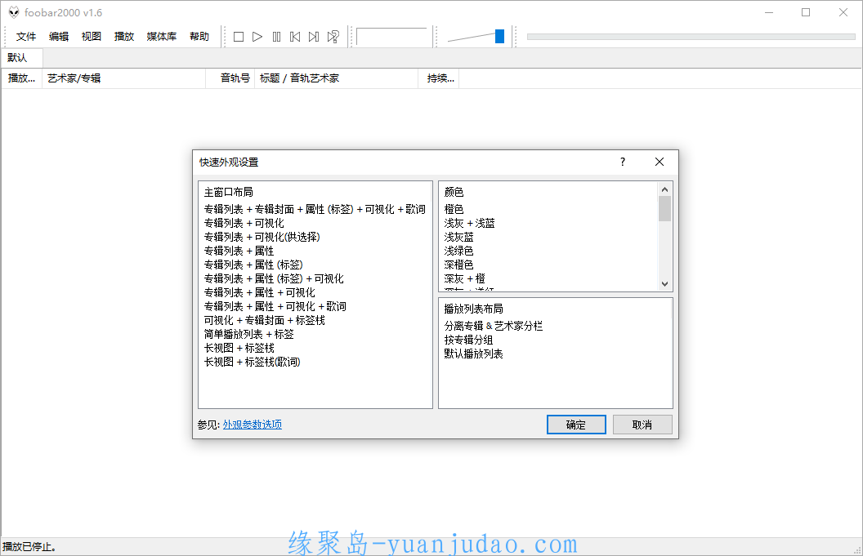Click the 音轨号 column header
Viewport: 863px width, 556px height.
(230, 78)
